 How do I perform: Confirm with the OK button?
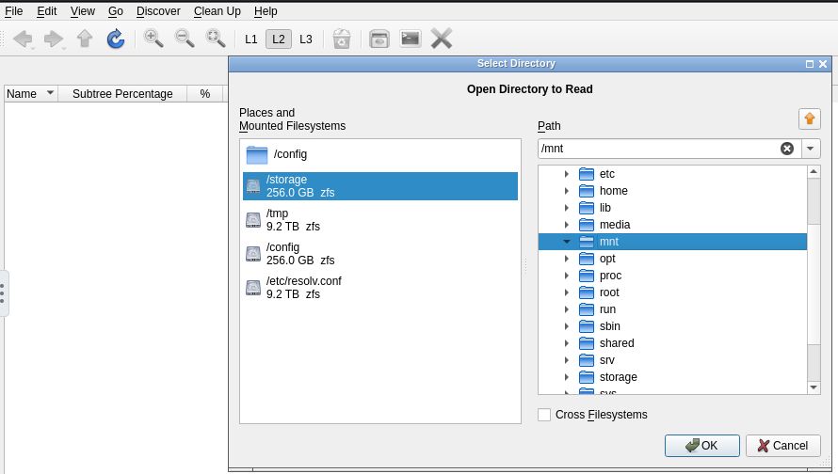[x=702, y=446]
